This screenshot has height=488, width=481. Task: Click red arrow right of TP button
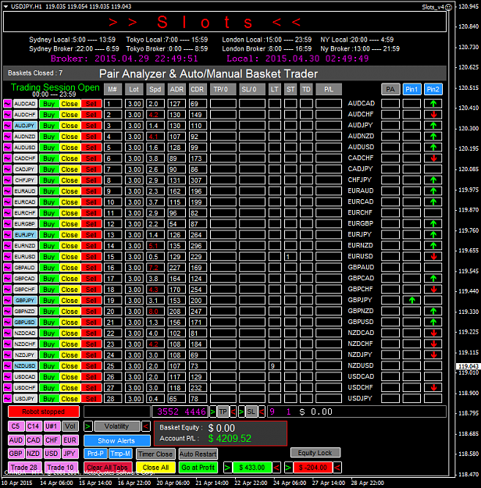[x=233, y=411]
